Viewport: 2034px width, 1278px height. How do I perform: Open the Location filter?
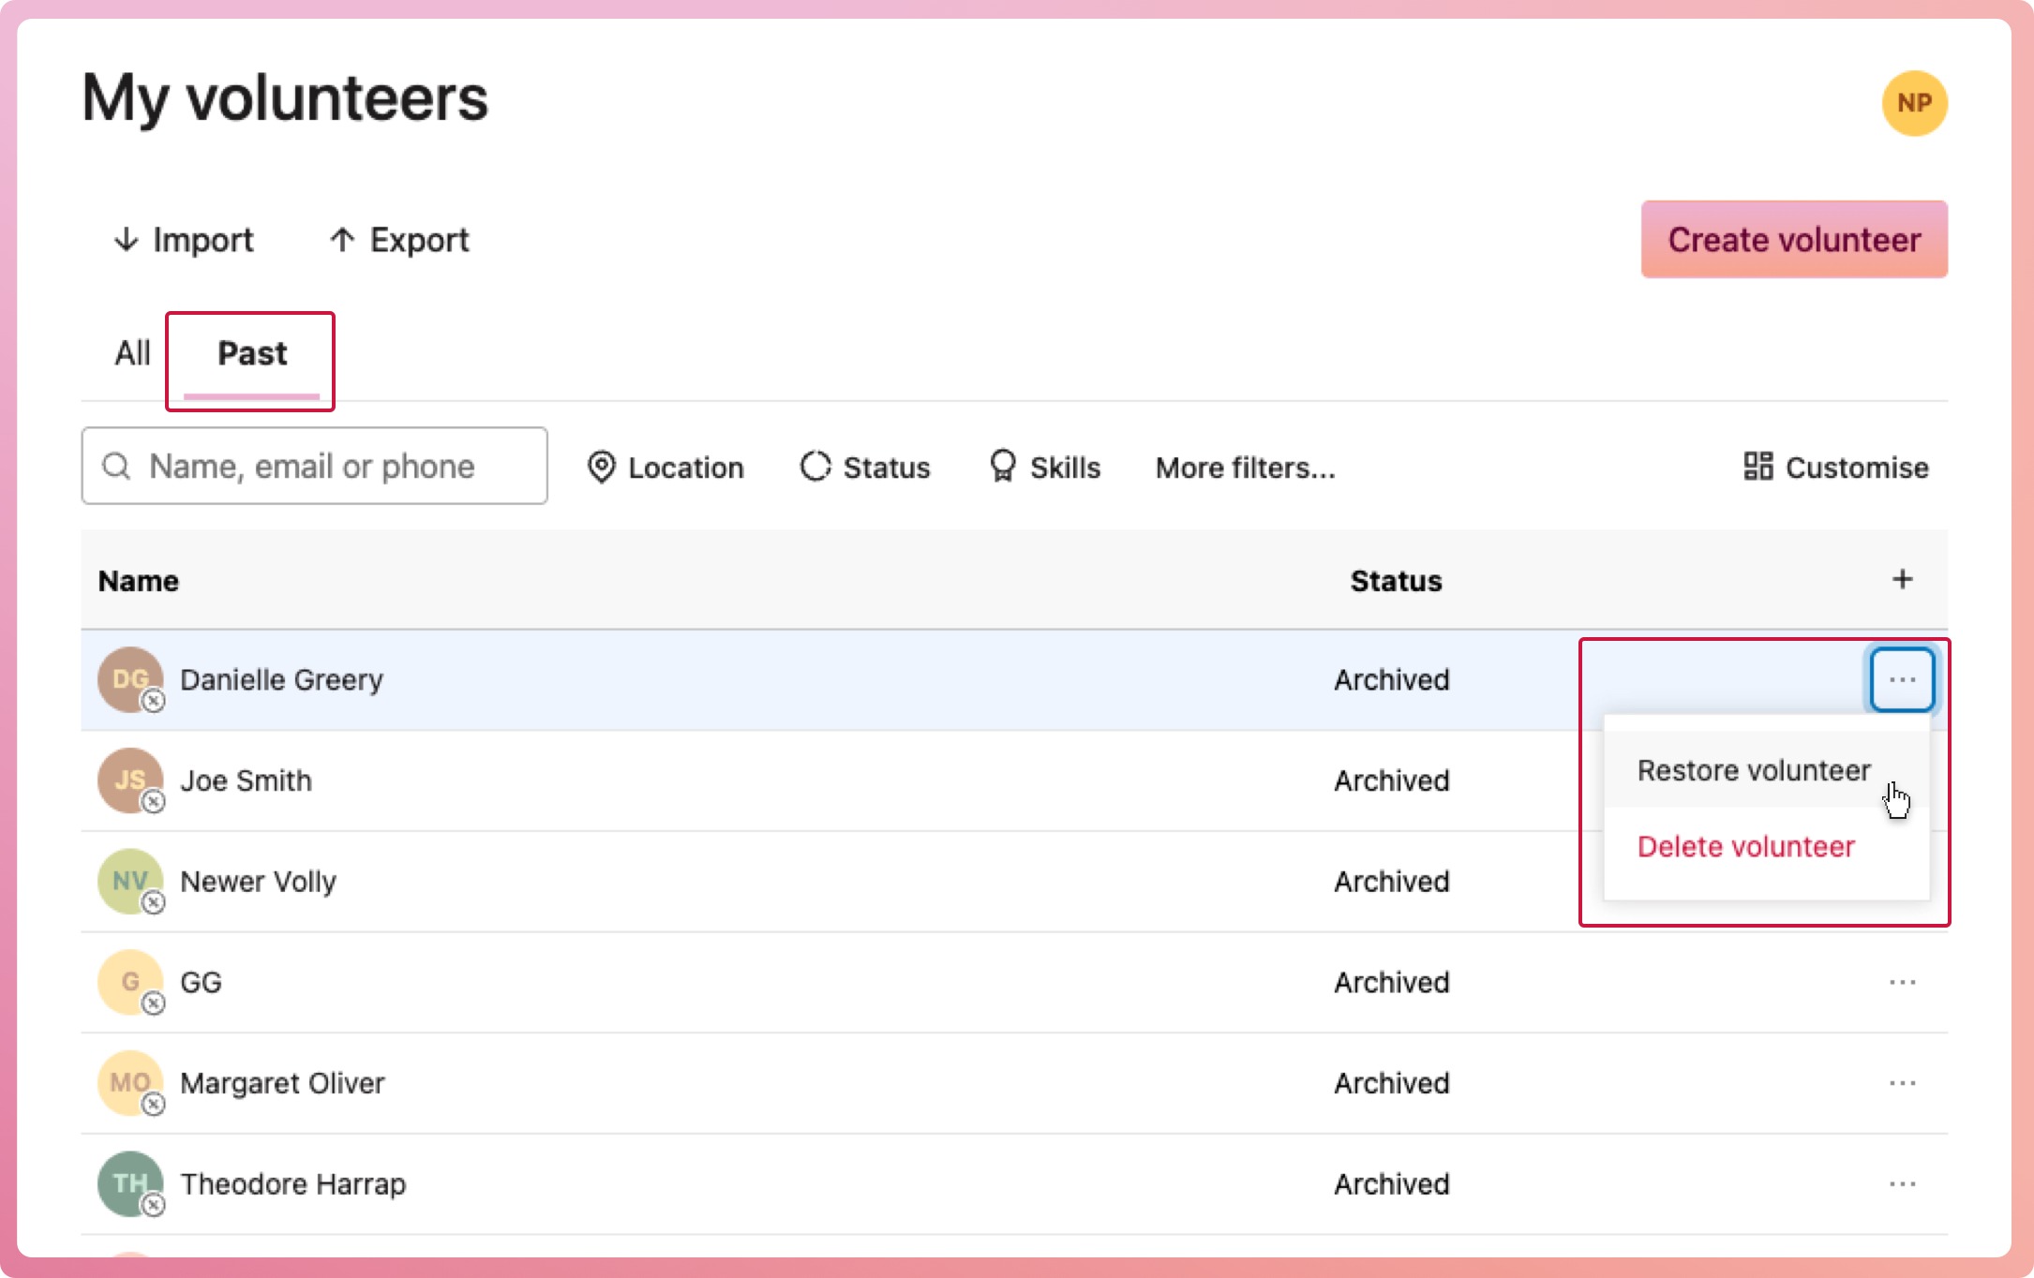[x=666, y=467]
